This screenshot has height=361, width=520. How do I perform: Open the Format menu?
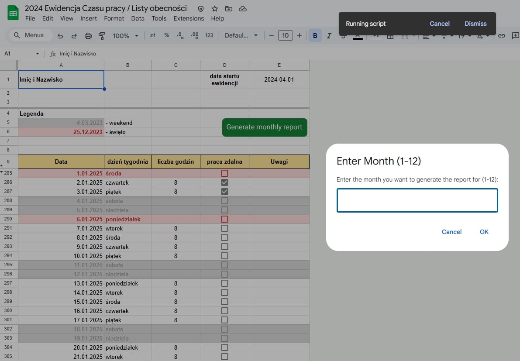point(114,19)
